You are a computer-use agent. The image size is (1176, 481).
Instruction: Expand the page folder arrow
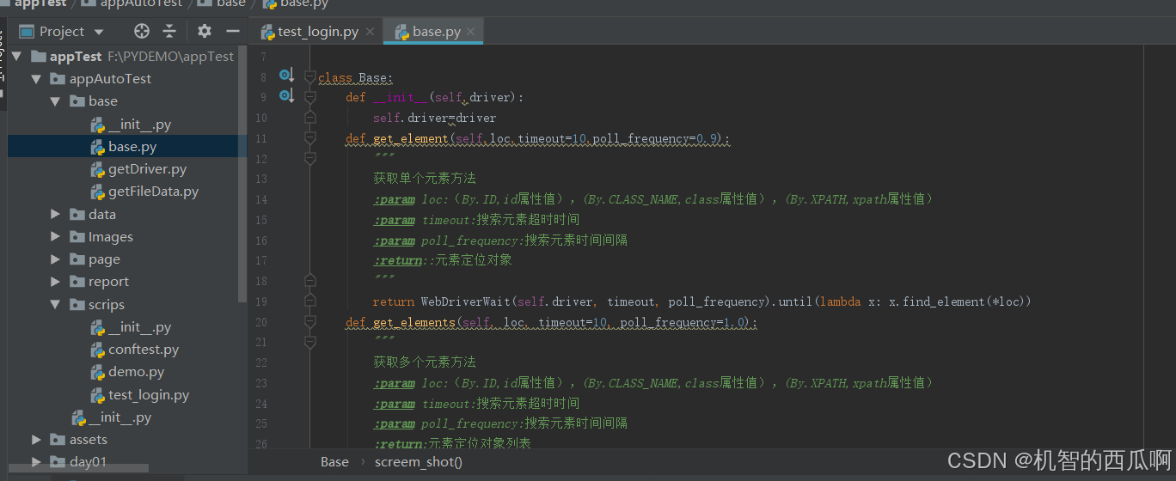[x=56, y=259]
